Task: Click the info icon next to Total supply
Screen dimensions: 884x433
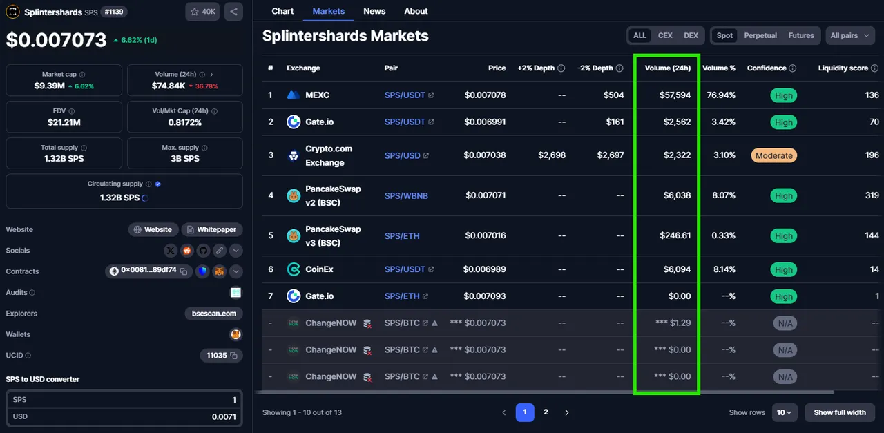Action: (x=84, y=148)
